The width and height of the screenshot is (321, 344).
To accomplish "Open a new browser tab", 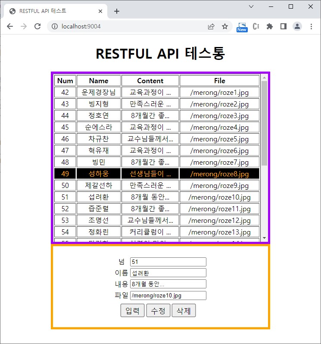I will point(117,11).
